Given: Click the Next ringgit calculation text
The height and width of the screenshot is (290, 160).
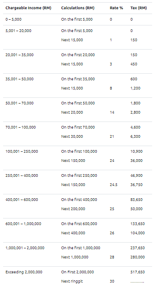Looking at the screenshot, I should tap(72, 281).
